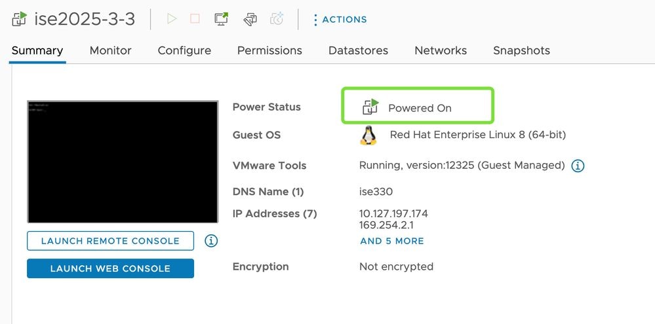
Task: Click the Linux penguin Guest OS icon
Action: pyautogui.click(x=368, y=135)
